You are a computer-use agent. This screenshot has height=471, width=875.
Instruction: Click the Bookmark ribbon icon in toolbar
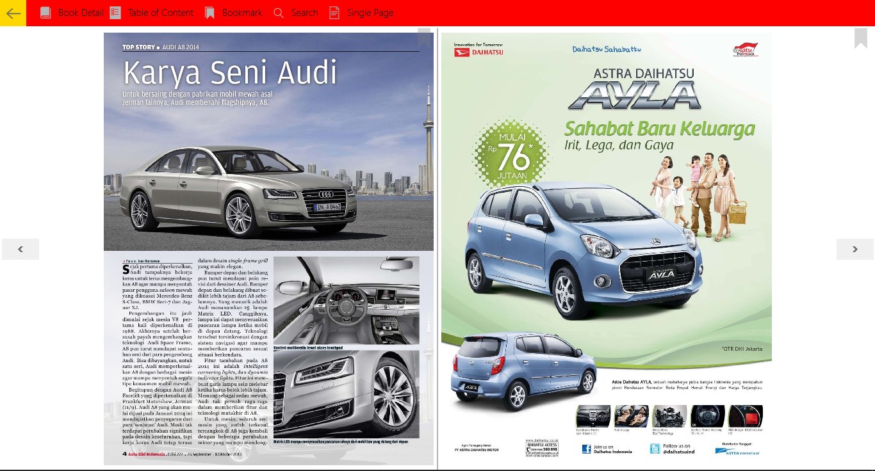click(x=209, y=13)
